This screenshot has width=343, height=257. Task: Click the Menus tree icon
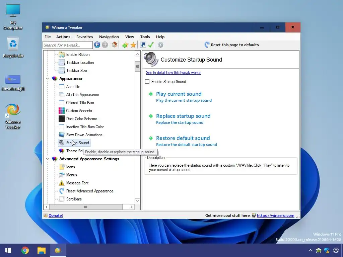62,175
